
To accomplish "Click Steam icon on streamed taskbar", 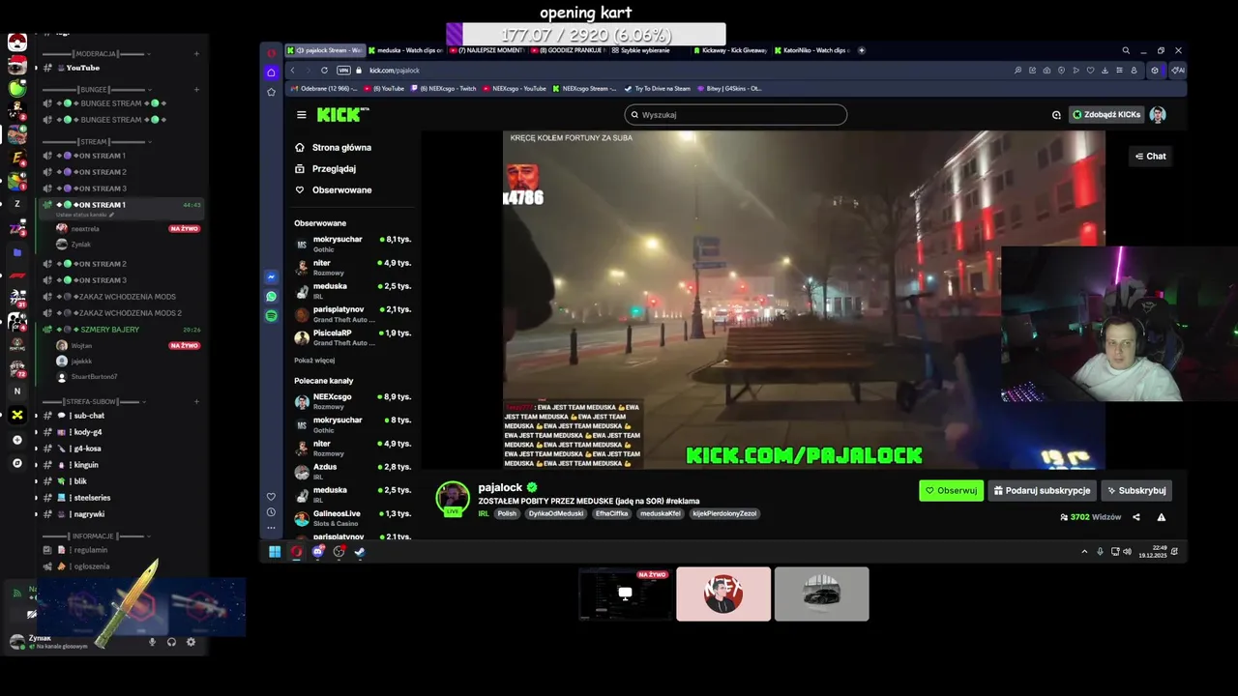I will [360, 552].
